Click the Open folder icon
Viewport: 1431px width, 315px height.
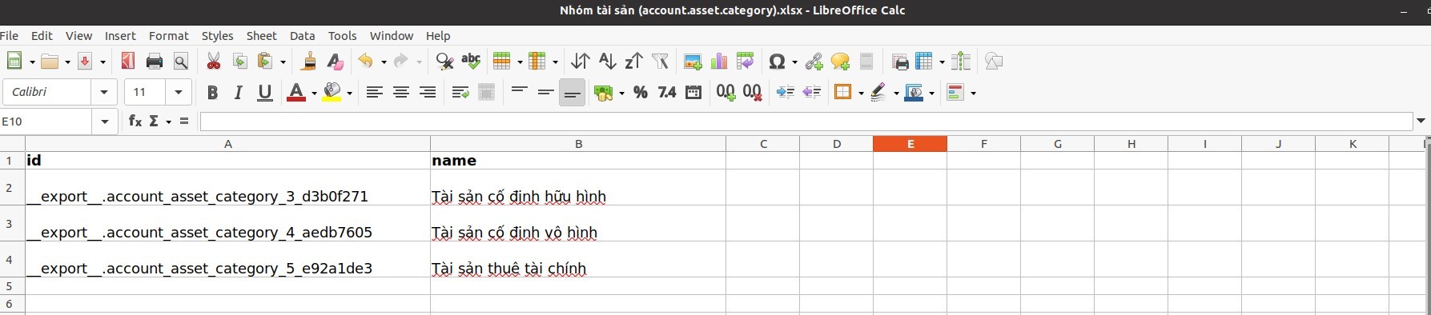coord(50,62)
